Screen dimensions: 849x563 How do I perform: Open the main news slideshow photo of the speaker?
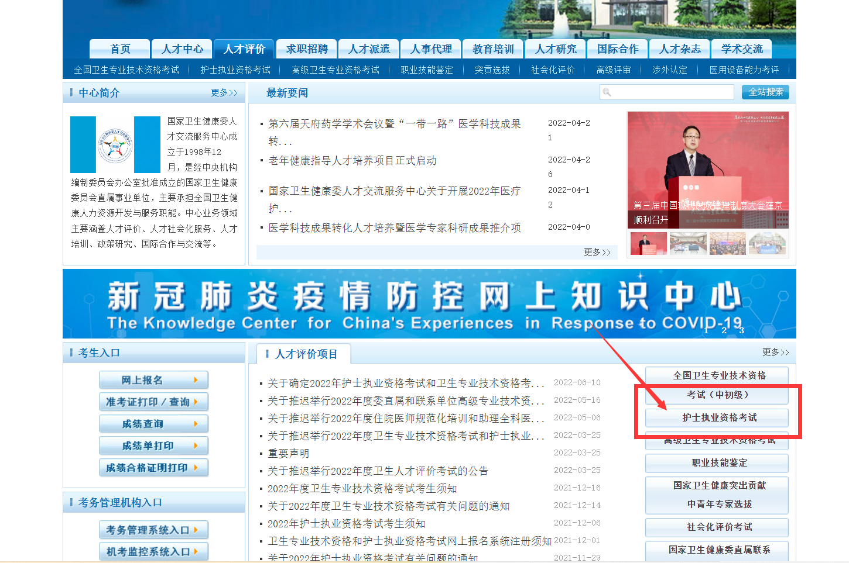708,170
